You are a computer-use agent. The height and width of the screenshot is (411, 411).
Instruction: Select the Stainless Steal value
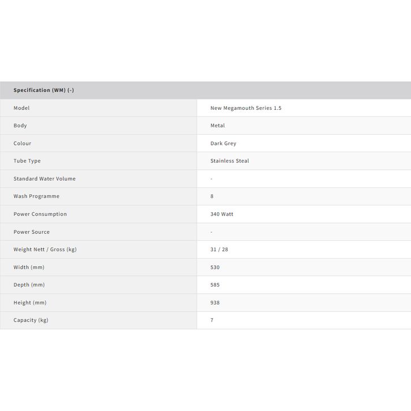click(229, 161)
